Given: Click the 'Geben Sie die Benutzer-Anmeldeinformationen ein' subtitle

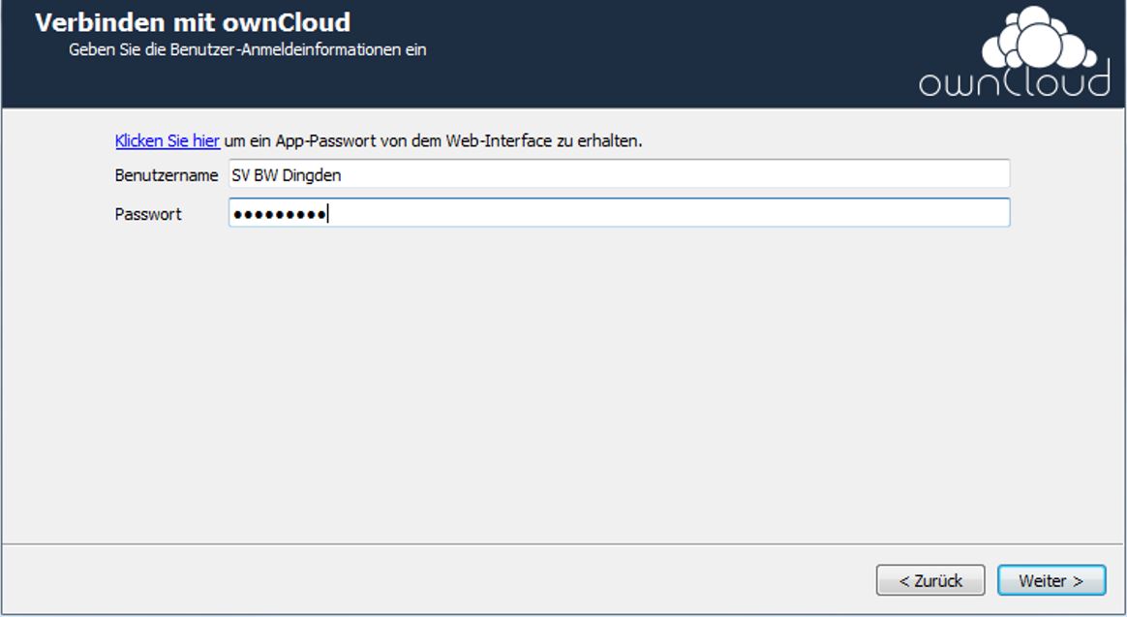Looking at the screenshot, I should 247,49.
